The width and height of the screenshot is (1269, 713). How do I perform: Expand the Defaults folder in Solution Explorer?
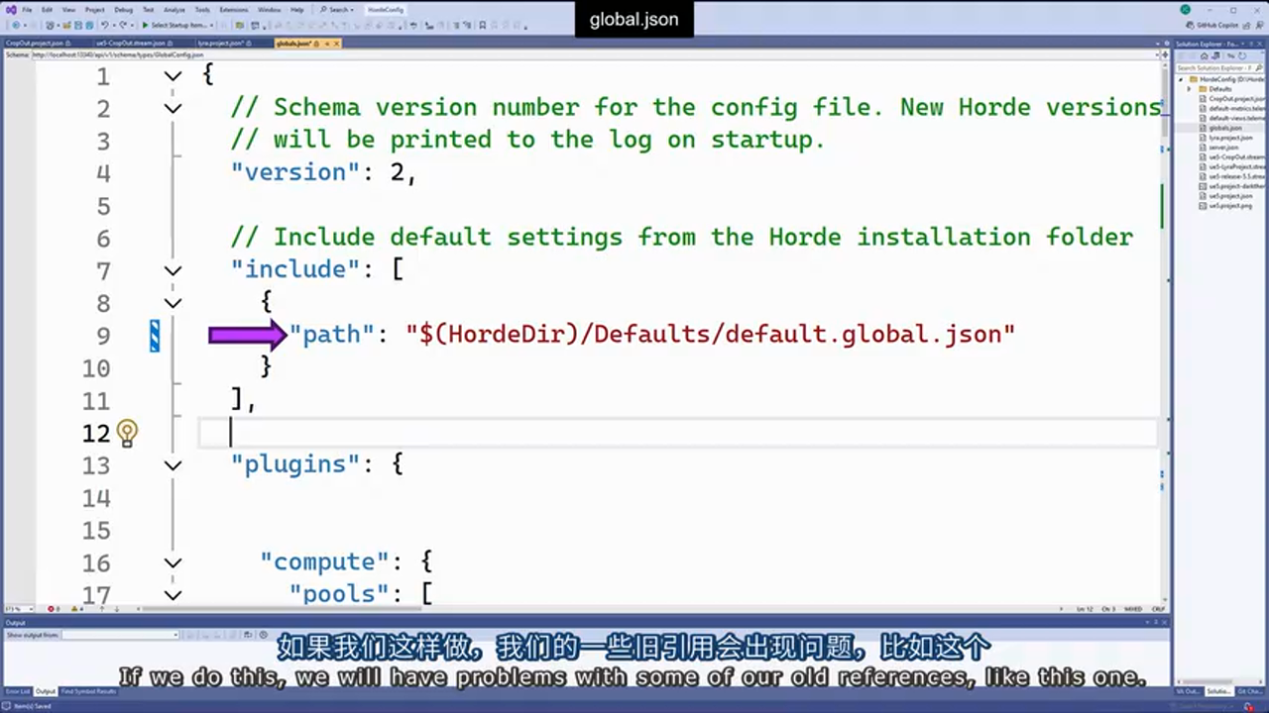[x=1189, y=88]
